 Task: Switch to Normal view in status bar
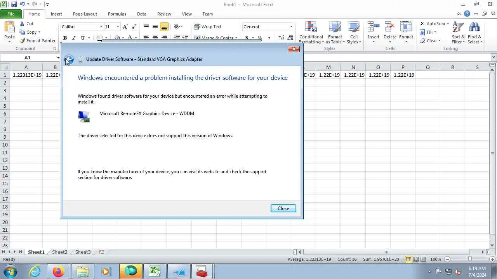tap(408, 259)
